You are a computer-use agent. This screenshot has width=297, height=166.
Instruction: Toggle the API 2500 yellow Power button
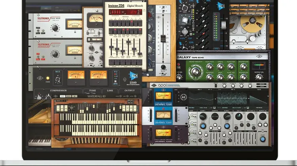point(48,78)
